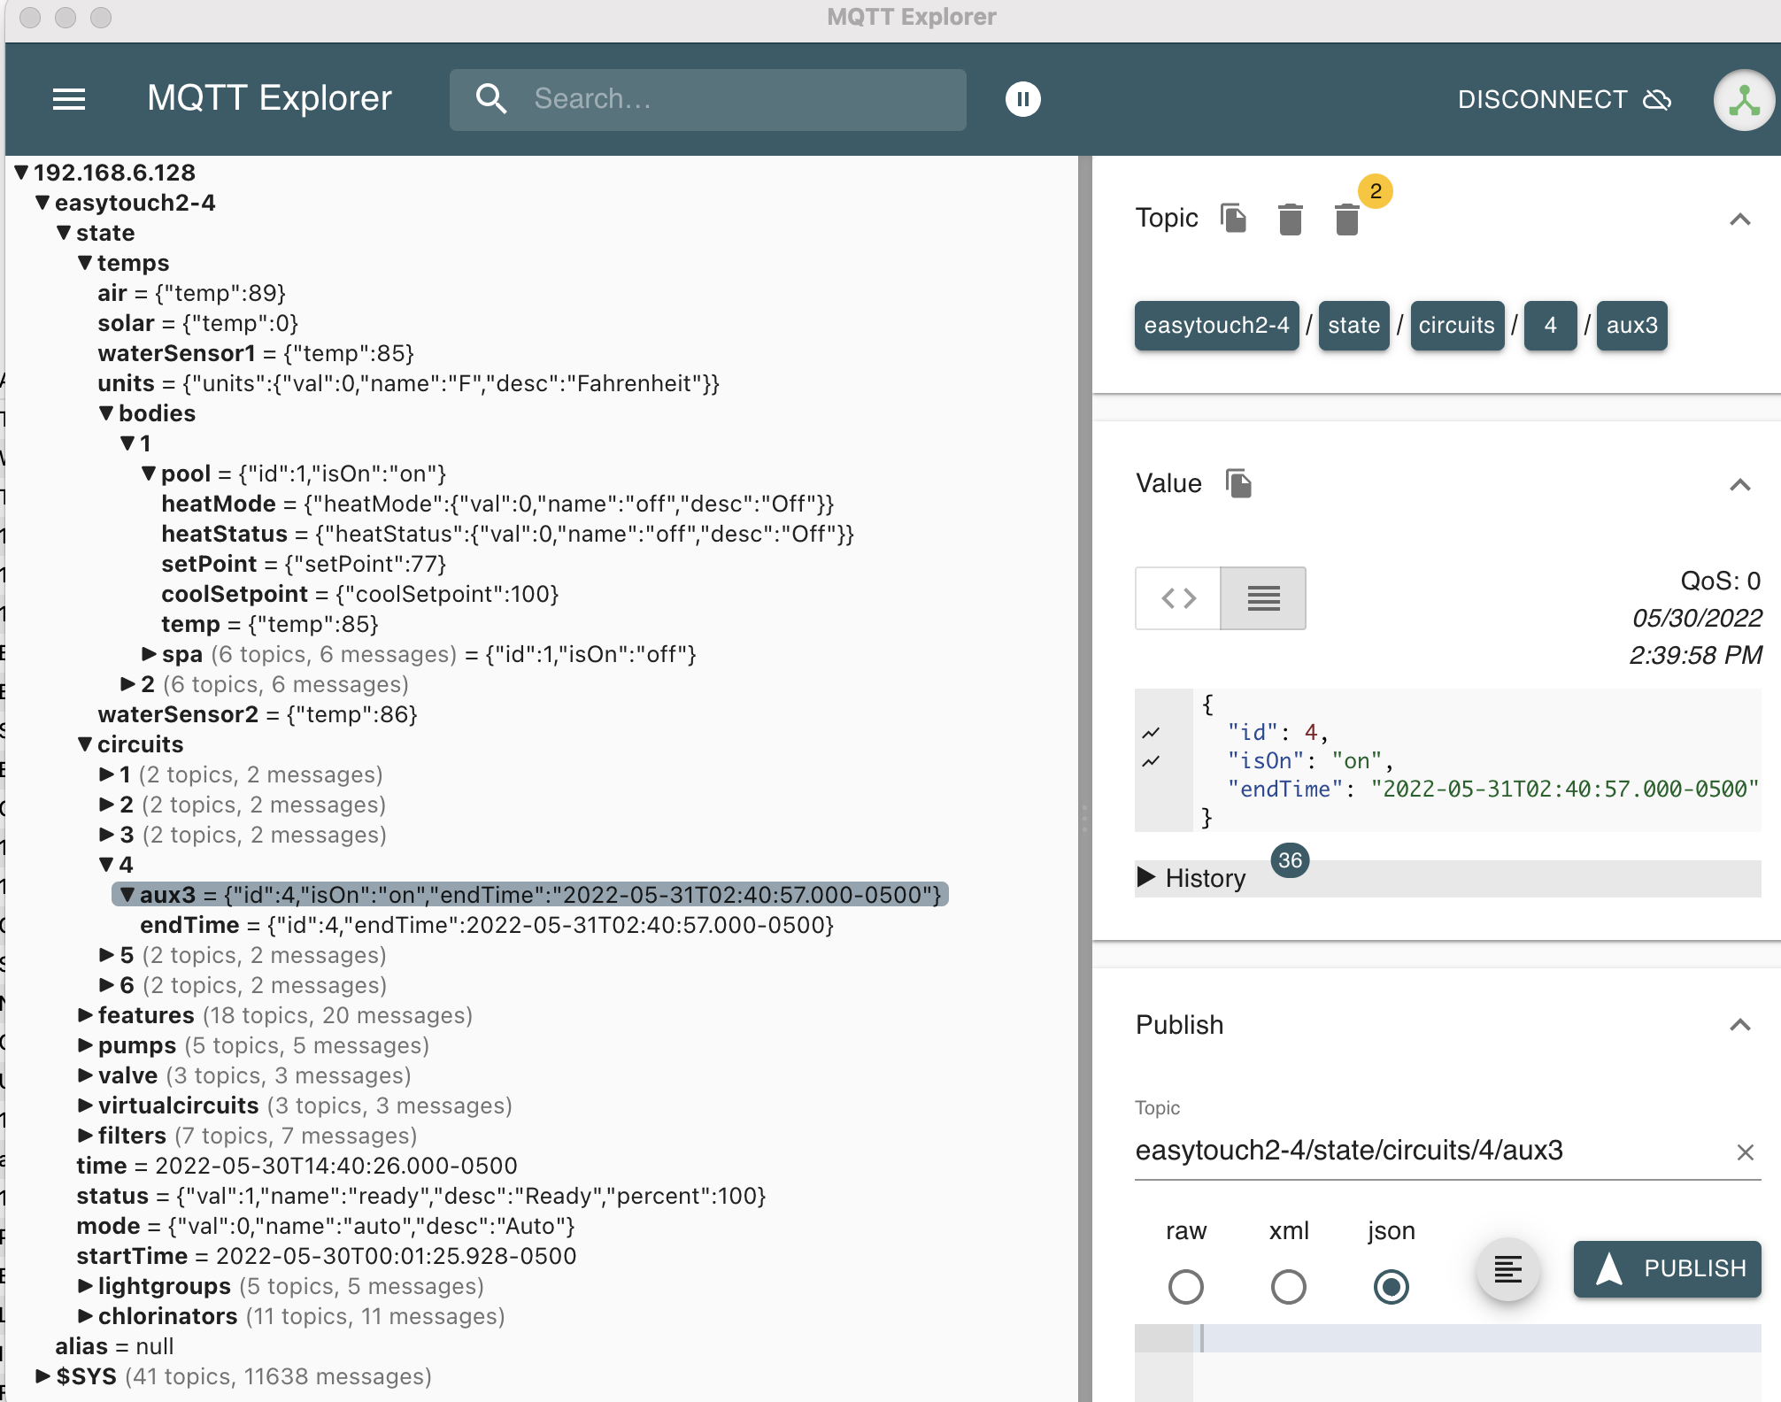
Task: Publish the message
Action: pos(1667,1269)
